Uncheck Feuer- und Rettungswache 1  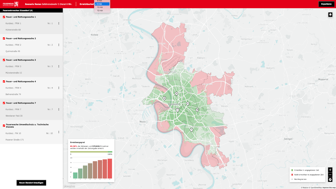click(x=4, y=17)
